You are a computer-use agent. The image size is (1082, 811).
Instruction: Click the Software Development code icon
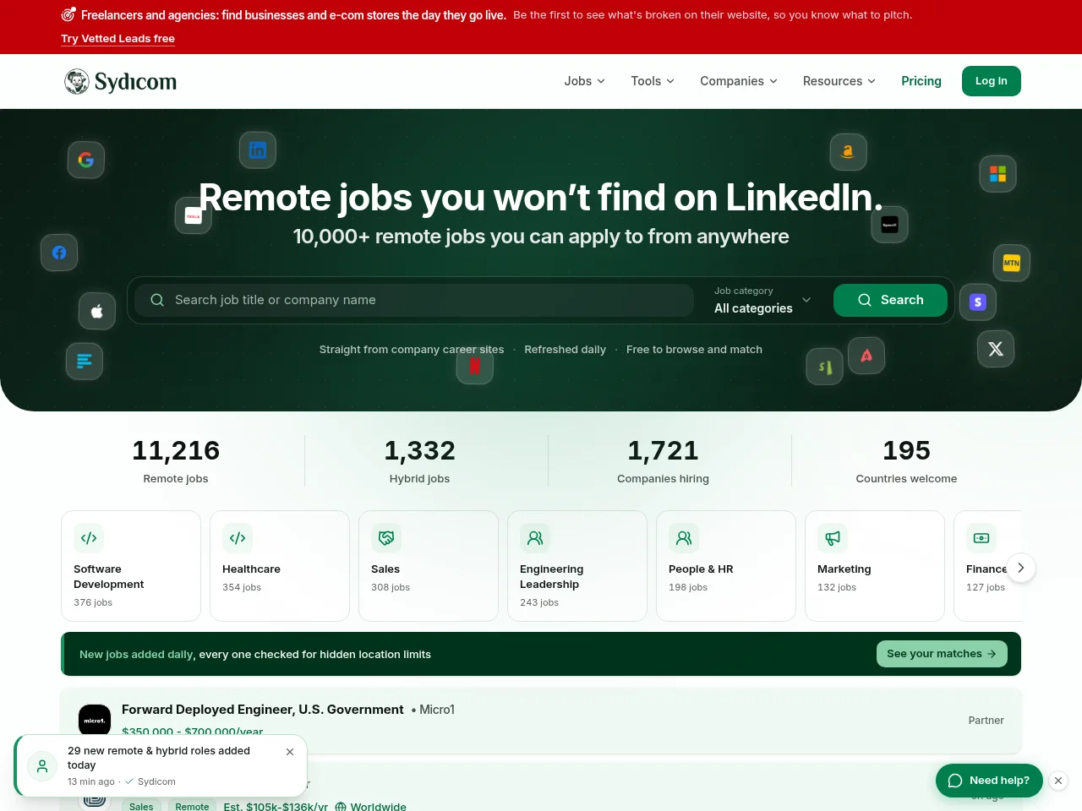[89, 538]
